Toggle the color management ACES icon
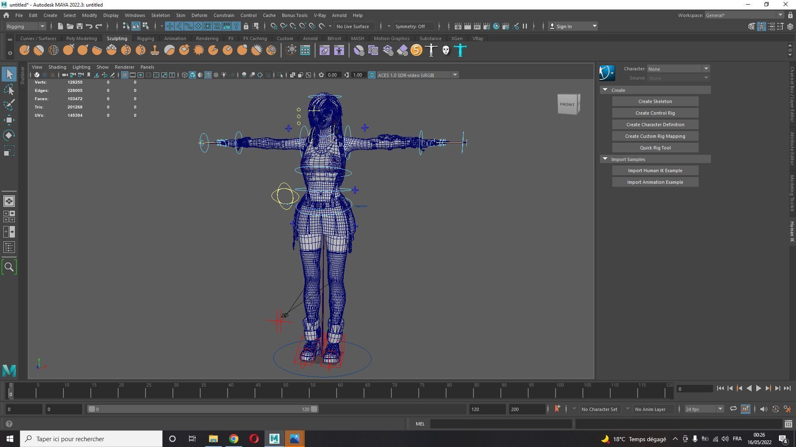Image resolution: width=796 pixels, height=447 pixels. tap(372, 75)
